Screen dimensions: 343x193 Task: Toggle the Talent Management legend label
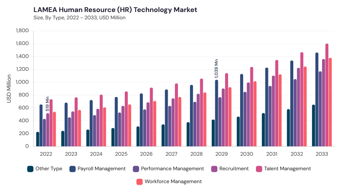(287, 169)
